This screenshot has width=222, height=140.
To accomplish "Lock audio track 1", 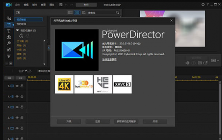I will click(x=22, y=96).
